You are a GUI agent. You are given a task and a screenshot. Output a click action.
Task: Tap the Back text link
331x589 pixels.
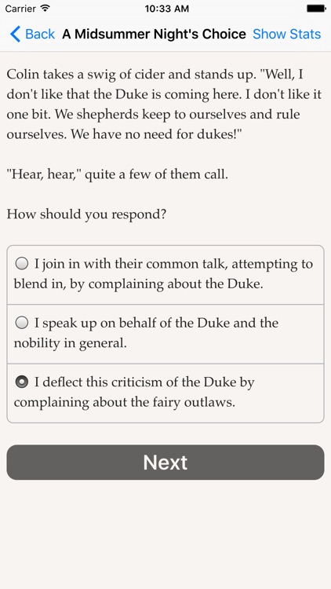[x=40, y=34]
